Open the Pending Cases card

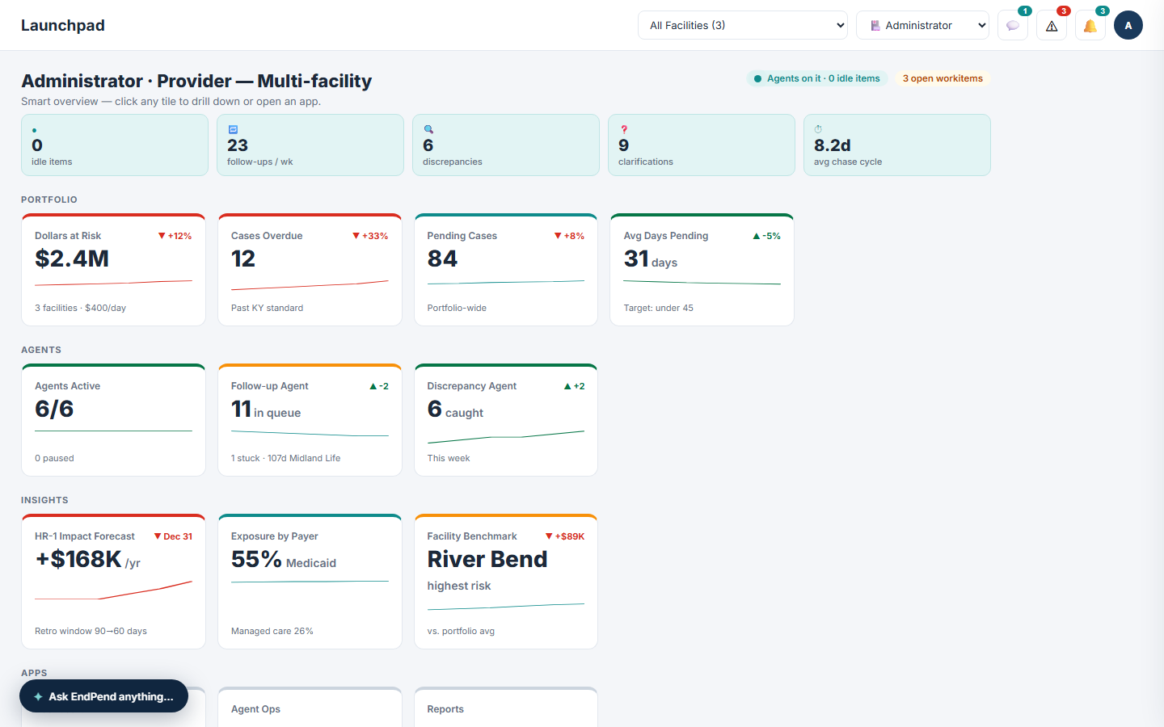[506, 270]
